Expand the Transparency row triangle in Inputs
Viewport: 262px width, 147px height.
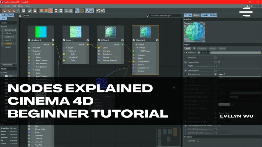pyautogui.click(x=185, y=74)
